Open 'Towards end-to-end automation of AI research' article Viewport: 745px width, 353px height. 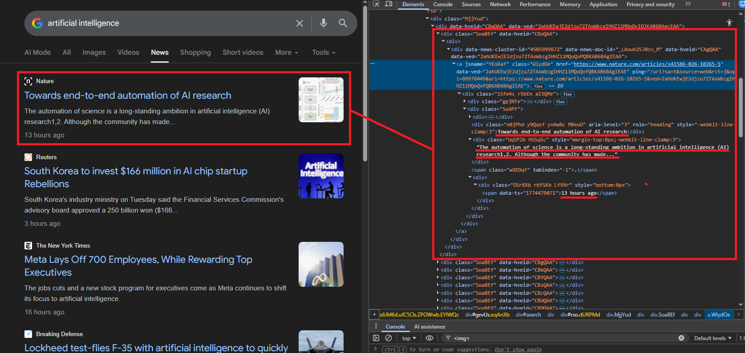pos(128,96)
